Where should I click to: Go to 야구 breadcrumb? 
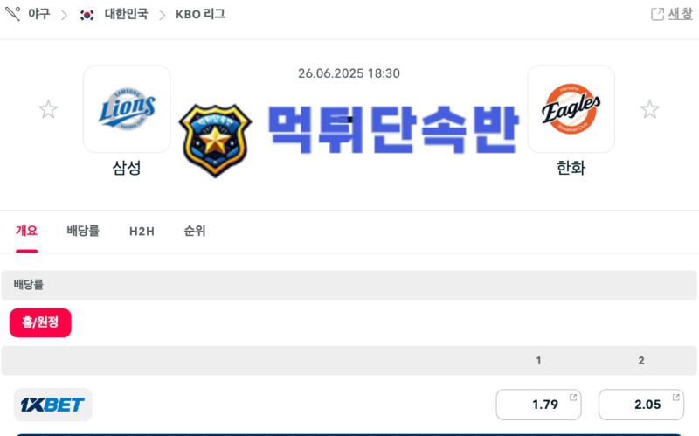[x=39, y=14]
